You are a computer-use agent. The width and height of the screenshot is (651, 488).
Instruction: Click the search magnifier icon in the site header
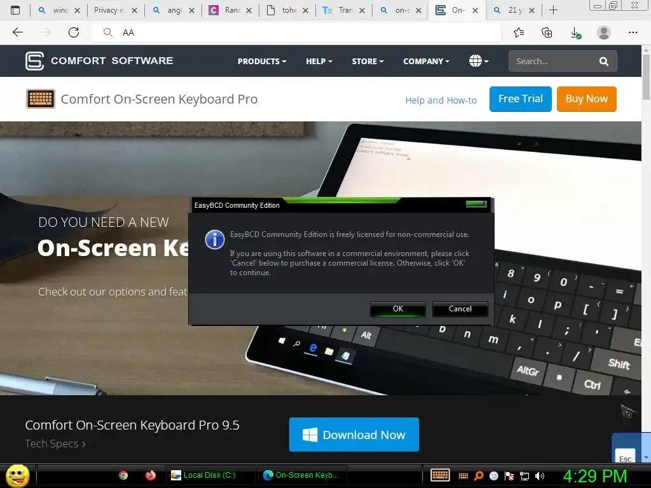point(604,62)
